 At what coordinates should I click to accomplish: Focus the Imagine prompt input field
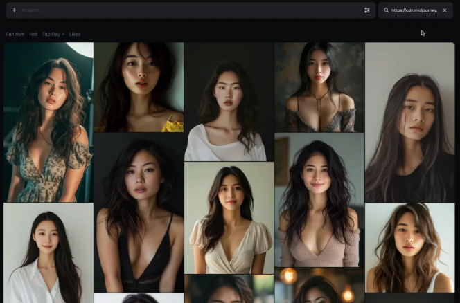click(191, 10)
